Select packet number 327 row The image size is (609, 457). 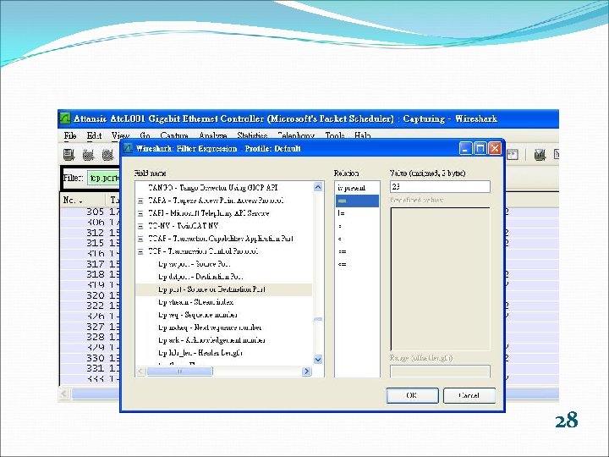(x=91, y=327)
